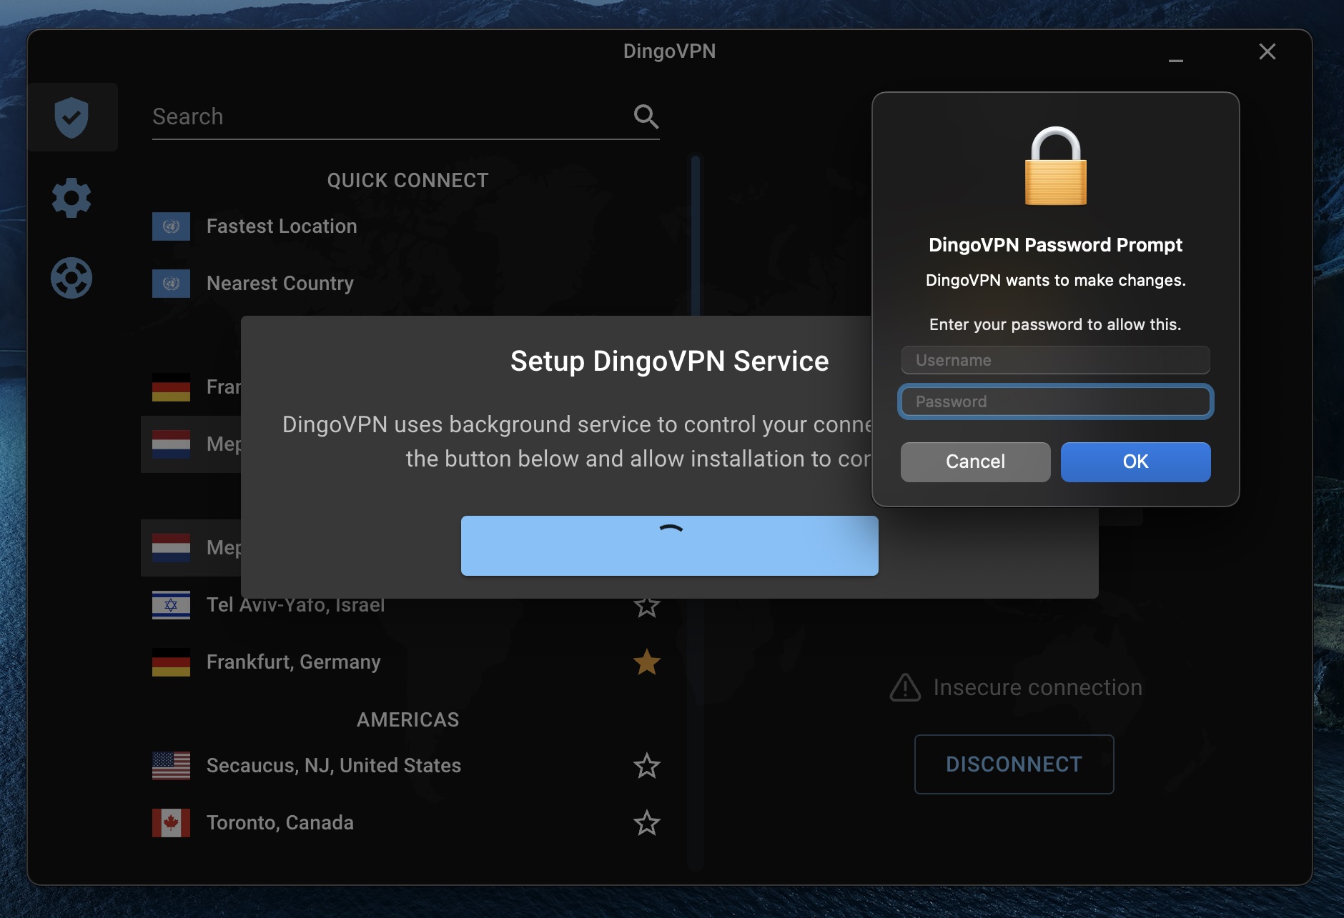Unfavorite Frankfurt, Germany using the star
The image size is (1344, 918).
tap(646, 662)
